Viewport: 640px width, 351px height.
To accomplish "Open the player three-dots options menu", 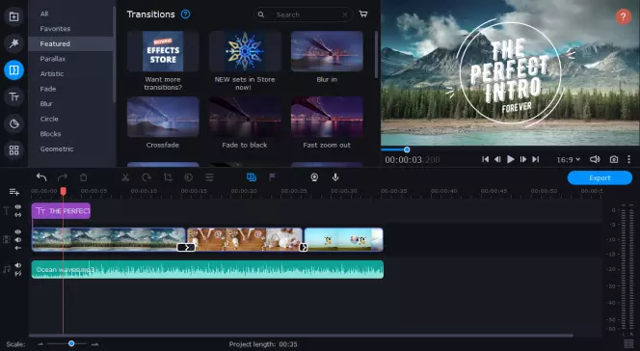I will [x=629, y=159].
